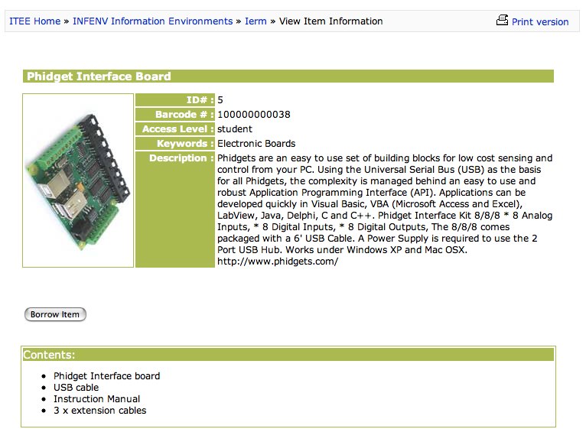Click the http://www.phidgets.com/ URL text
Image resolution: width=586 pixels, height=442 pixels.
(x=278, y=262)
